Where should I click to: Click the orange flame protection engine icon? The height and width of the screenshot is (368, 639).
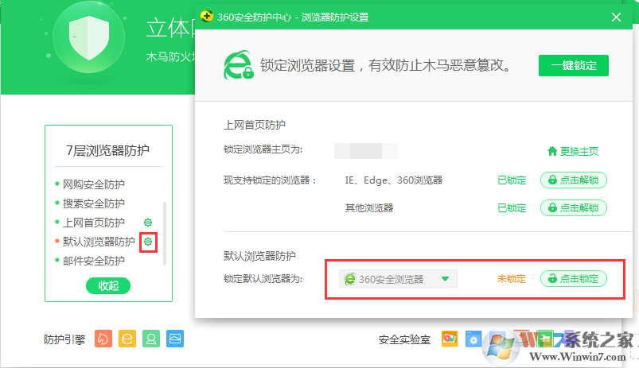point(103,339)
